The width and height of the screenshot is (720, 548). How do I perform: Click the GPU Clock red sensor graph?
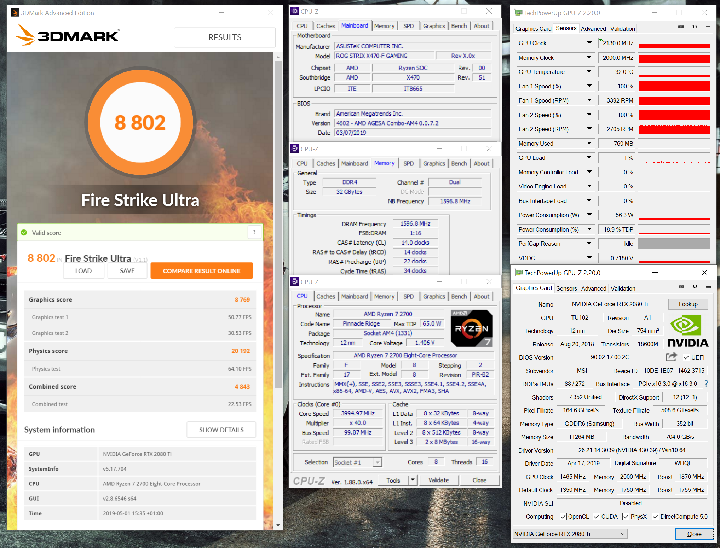(674, 43)
